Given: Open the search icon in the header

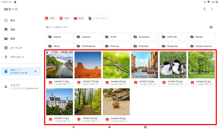Looking at the screenshot, I should [204, 9].
